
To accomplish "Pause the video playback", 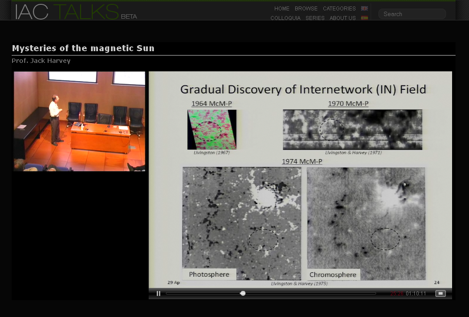I will [x=159, y=293].
